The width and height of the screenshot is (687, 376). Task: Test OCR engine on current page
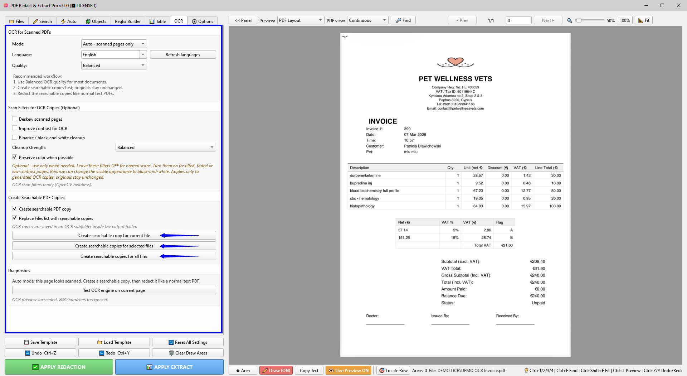coord(114,290)
